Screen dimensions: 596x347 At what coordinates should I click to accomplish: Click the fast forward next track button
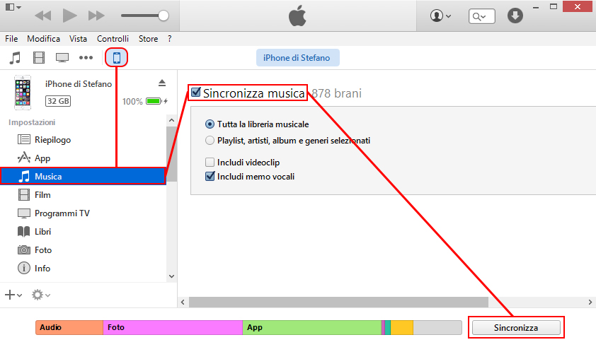[x=96, y=16]
